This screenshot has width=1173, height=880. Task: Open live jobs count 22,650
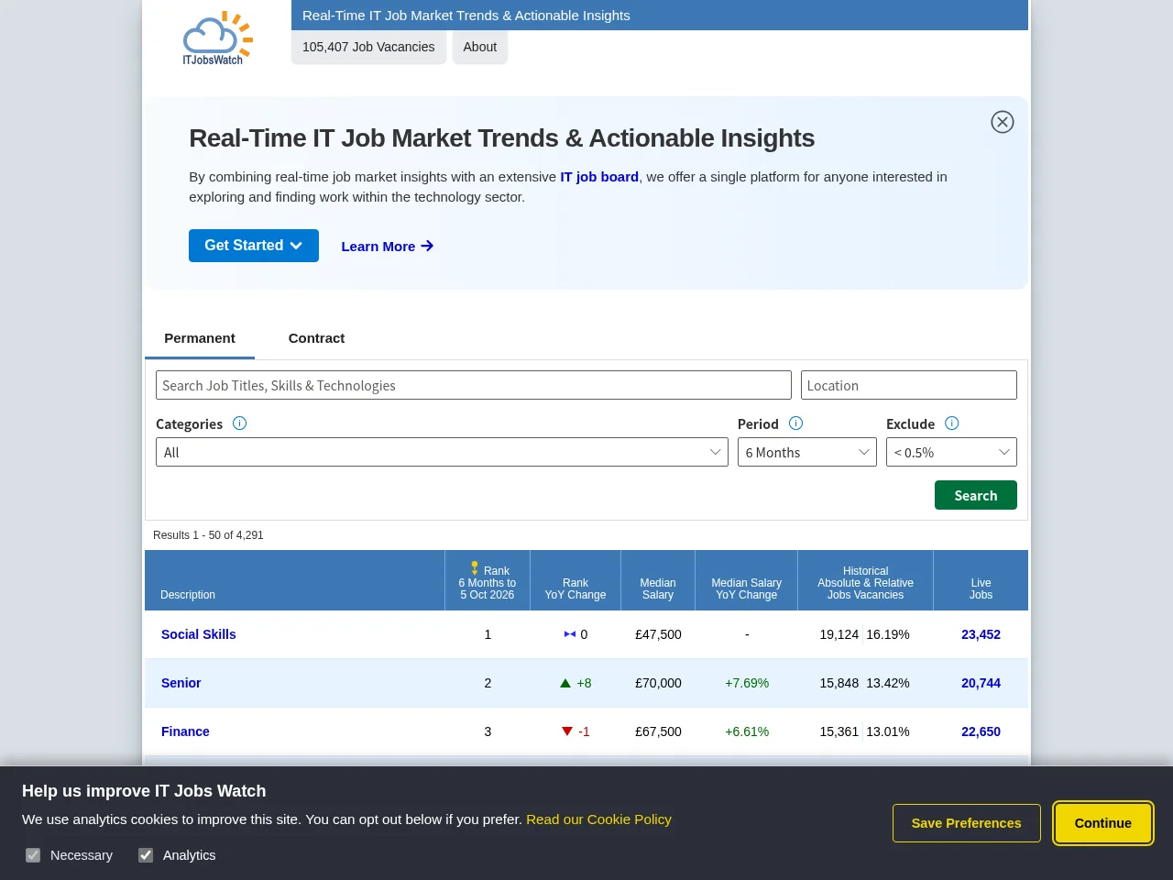pos(981,731)
